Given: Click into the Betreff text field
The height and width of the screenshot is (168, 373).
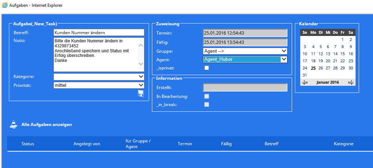Looking at the screenshot, I should point(99,33).
